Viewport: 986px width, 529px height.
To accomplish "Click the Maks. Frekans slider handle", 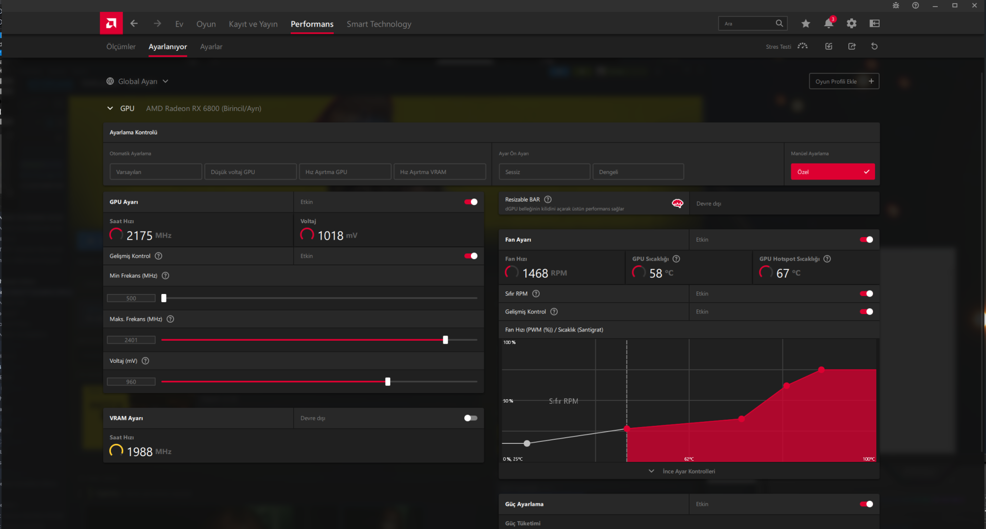I will click(445, 340).
